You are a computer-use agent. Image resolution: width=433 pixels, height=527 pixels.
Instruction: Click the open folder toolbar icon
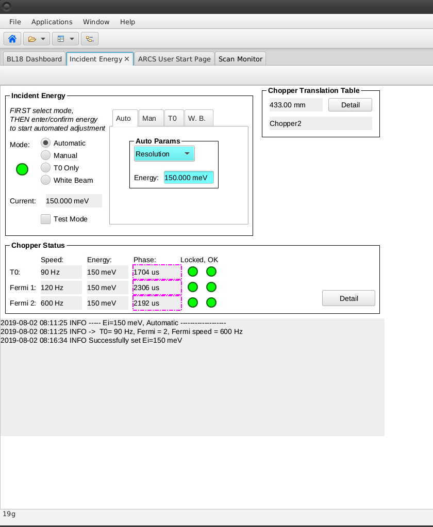coord(32,39)
